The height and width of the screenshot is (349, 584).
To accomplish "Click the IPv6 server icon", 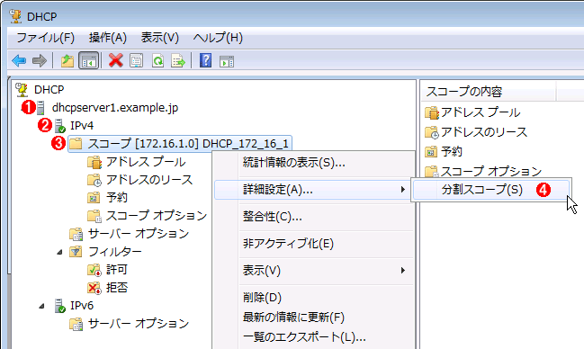I will pos(59,306).
